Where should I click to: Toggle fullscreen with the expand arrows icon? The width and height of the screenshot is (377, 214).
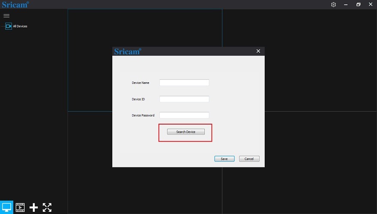click(x=47, y=208)
